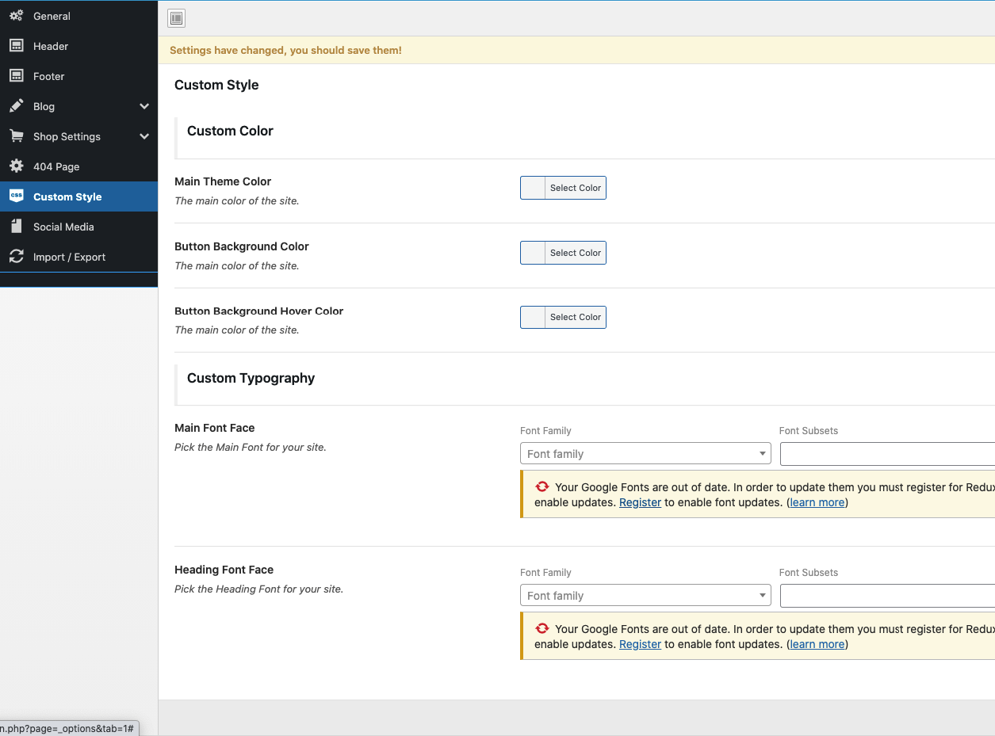Open the Heading Font Face family dropdown
The width and height of the screenshot is (995, 736).
tap(645, 596)
